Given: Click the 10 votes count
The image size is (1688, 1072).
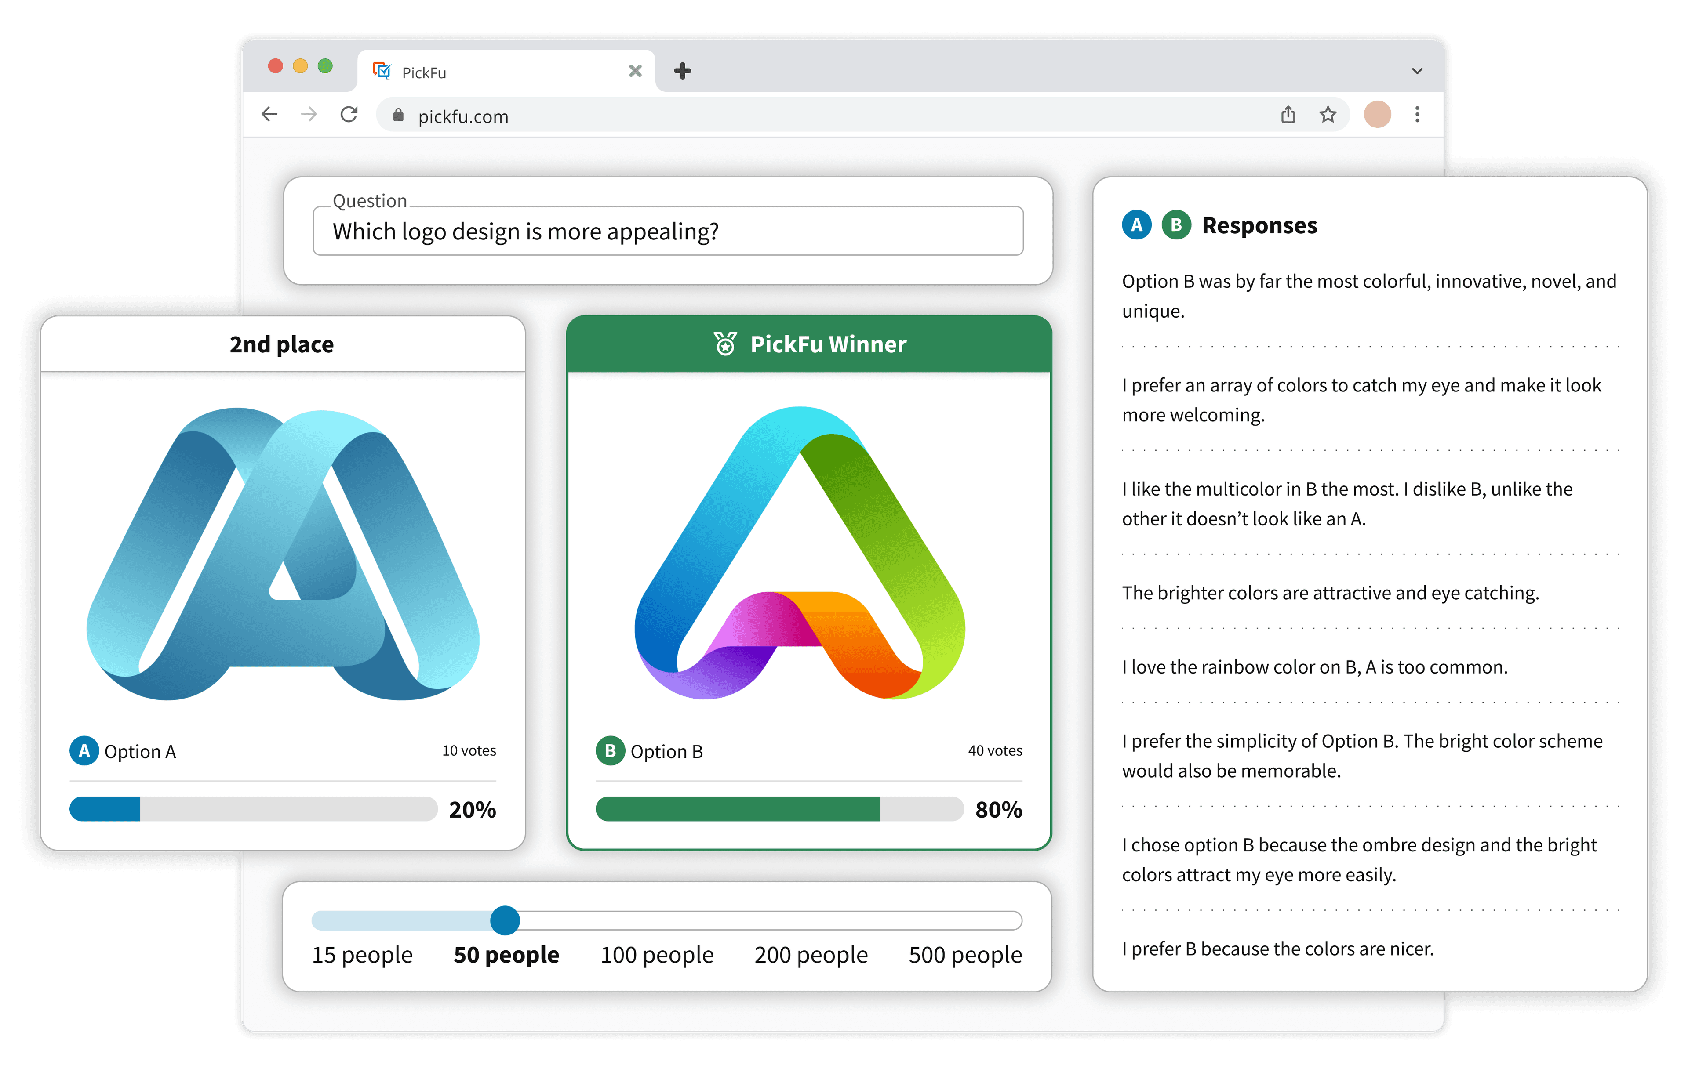Looking at the screenshot, I should pos(469,751).
